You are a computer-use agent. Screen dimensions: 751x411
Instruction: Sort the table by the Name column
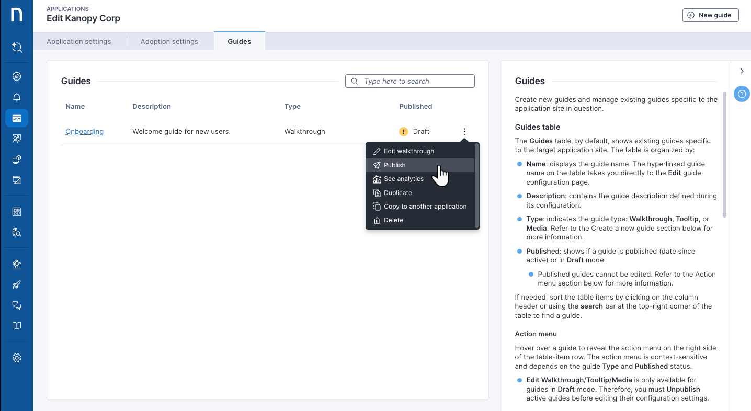click(x=75, y=106)
